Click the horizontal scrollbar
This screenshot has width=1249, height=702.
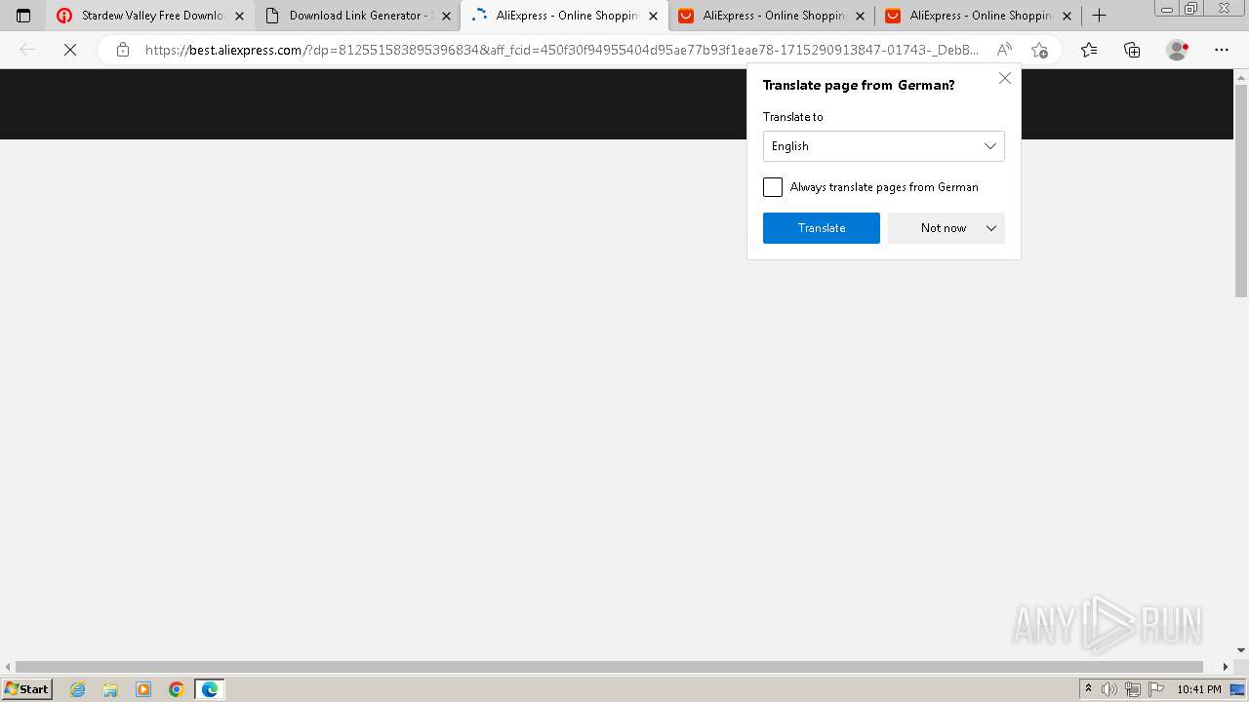pos(610,667)
